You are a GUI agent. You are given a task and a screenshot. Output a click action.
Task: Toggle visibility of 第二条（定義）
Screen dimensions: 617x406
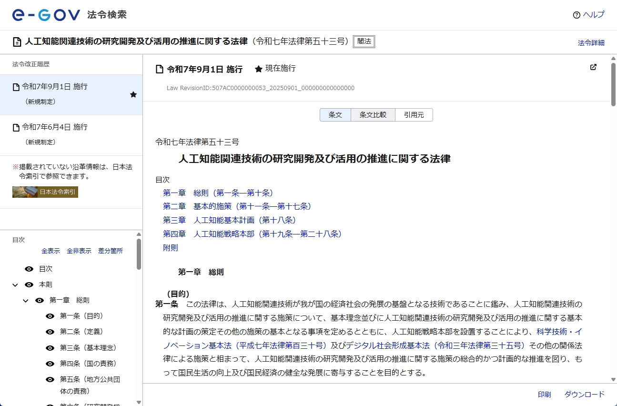50,331
